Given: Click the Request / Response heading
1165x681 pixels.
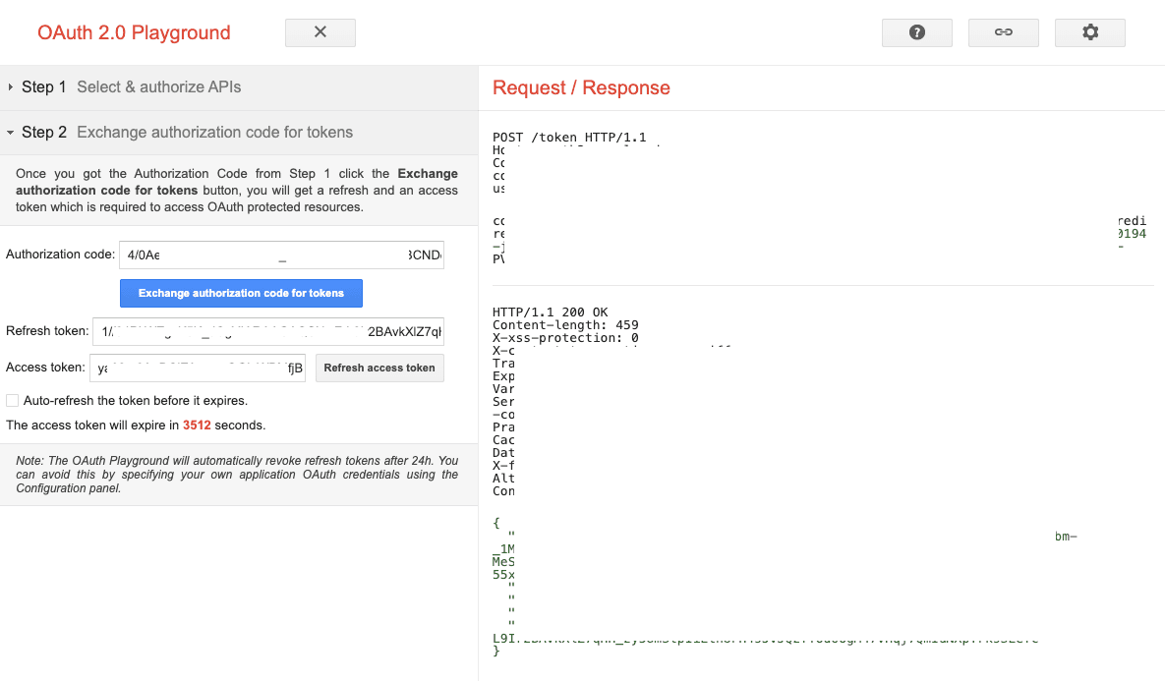Looking at the screenshot, I should (581, 87).
